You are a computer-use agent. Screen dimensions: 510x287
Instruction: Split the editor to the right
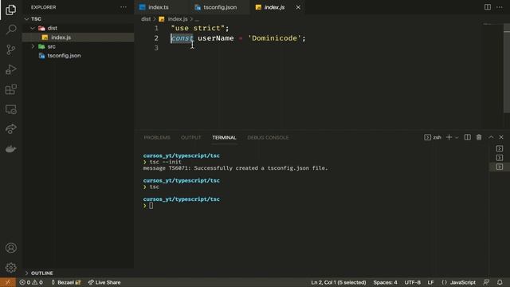point(487,7)
